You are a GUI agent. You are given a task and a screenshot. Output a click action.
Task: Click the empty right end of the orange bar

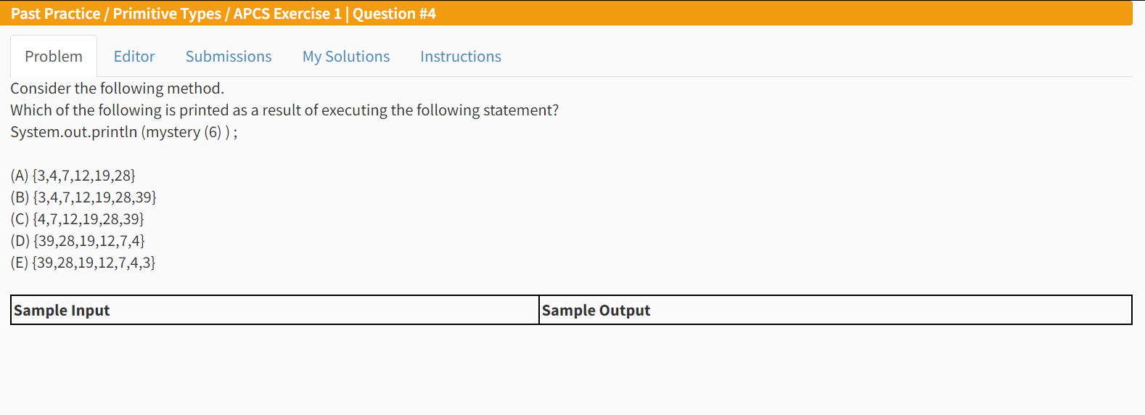[943, 14]
